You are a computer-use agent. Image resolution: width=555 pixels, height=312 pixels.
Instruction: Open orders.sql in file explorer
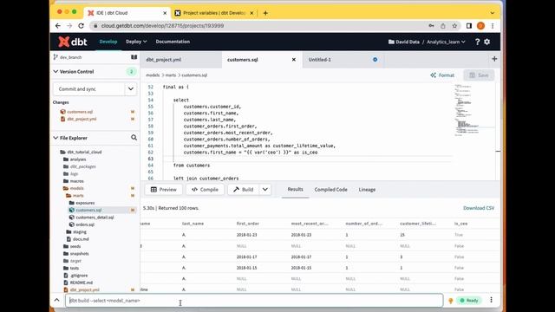click(85, 224)
